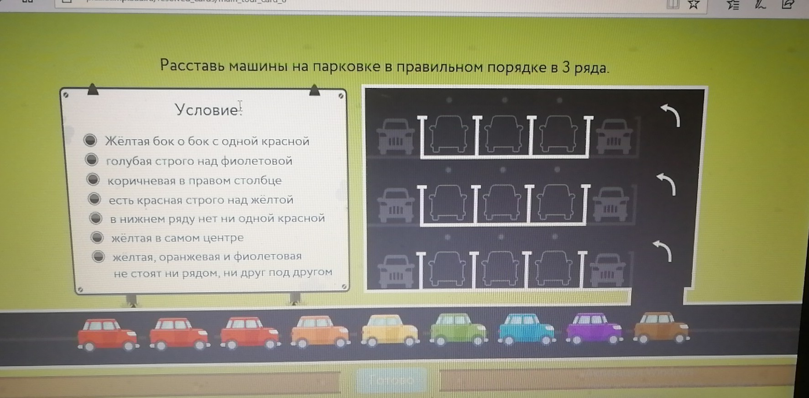The image size is (809, 398).
Task: Click bullet beside 'есть красная строго над жёлтой'
Action: click(x=94, y=199)
